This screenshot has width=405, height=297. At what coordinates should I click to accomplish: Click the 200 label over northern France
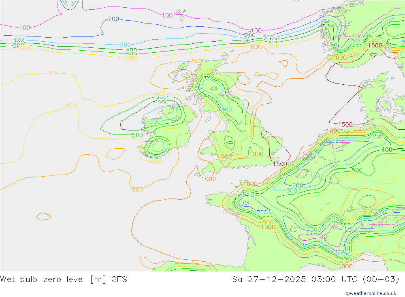click(x=298, y=186)
